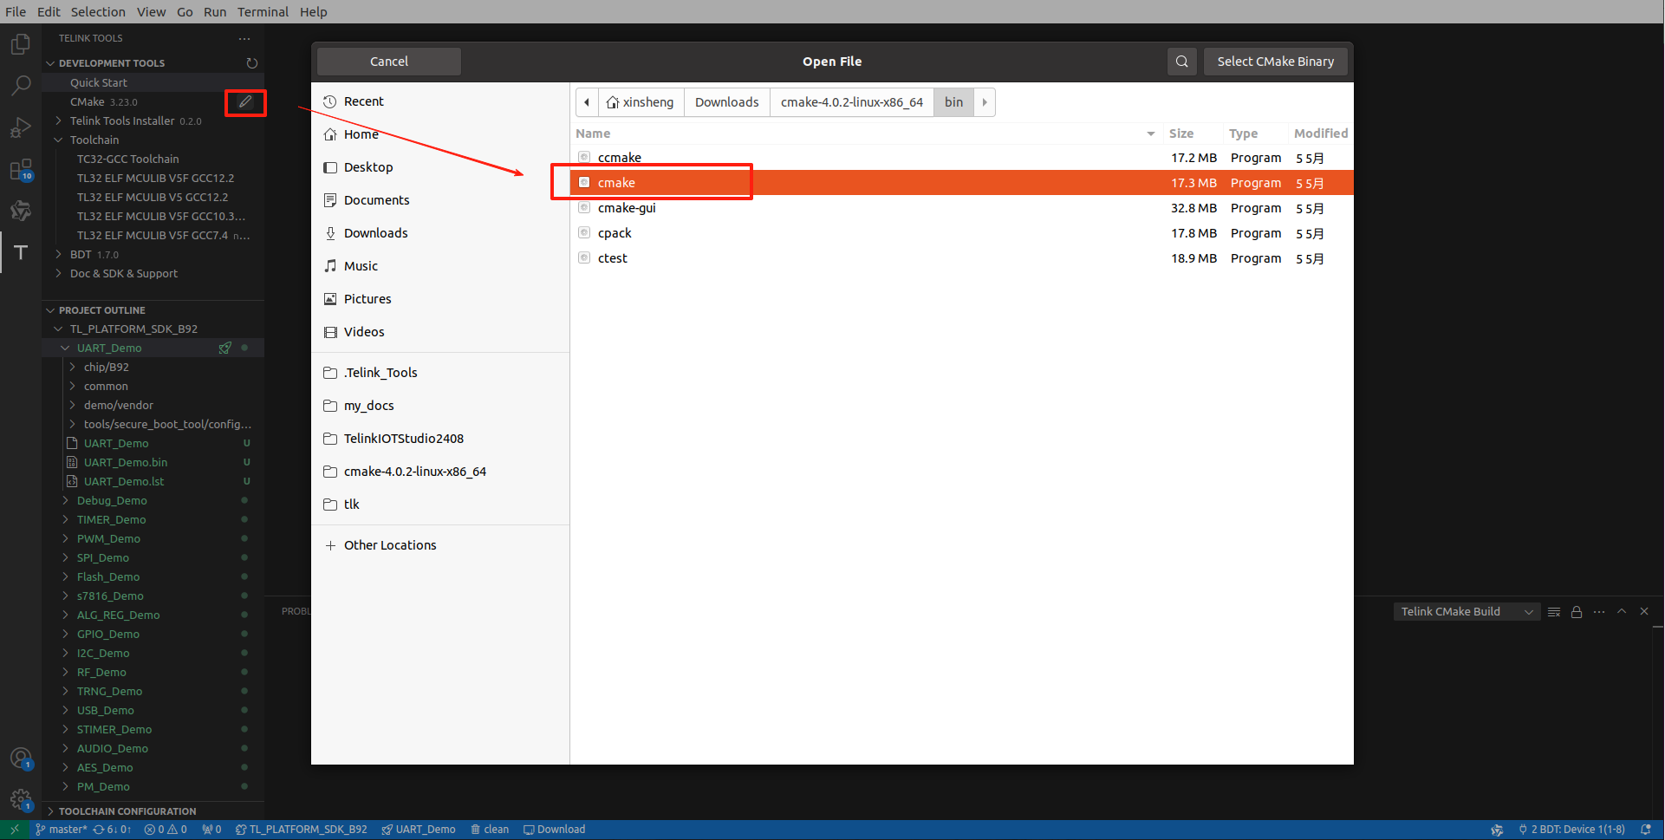The width and height of the screenshot is (1665, 840).
Task: Refresh the Development Tools section
Action: click(251, 63)
